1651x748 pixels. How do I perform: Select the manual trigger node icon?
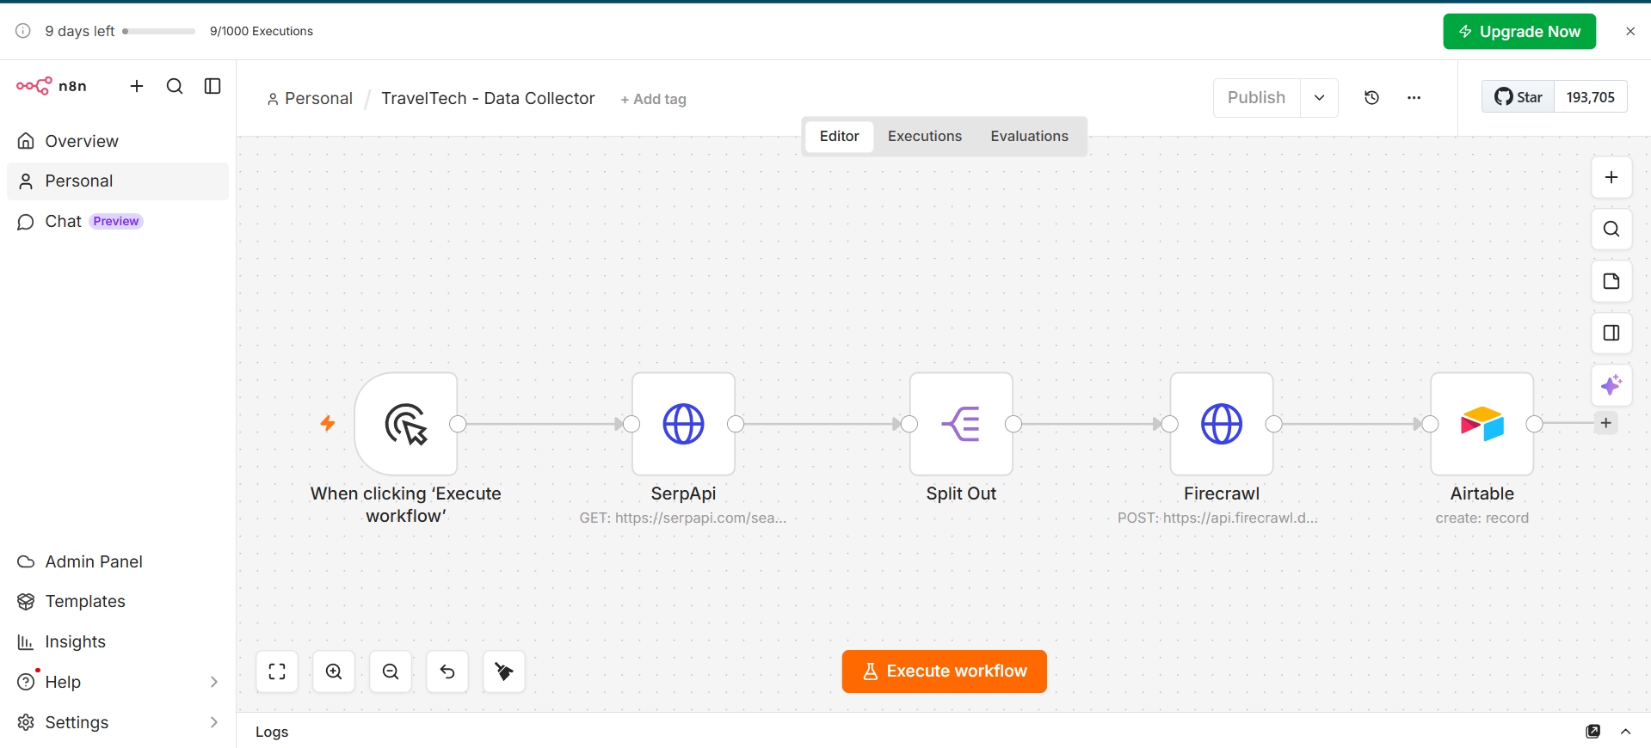406,424
